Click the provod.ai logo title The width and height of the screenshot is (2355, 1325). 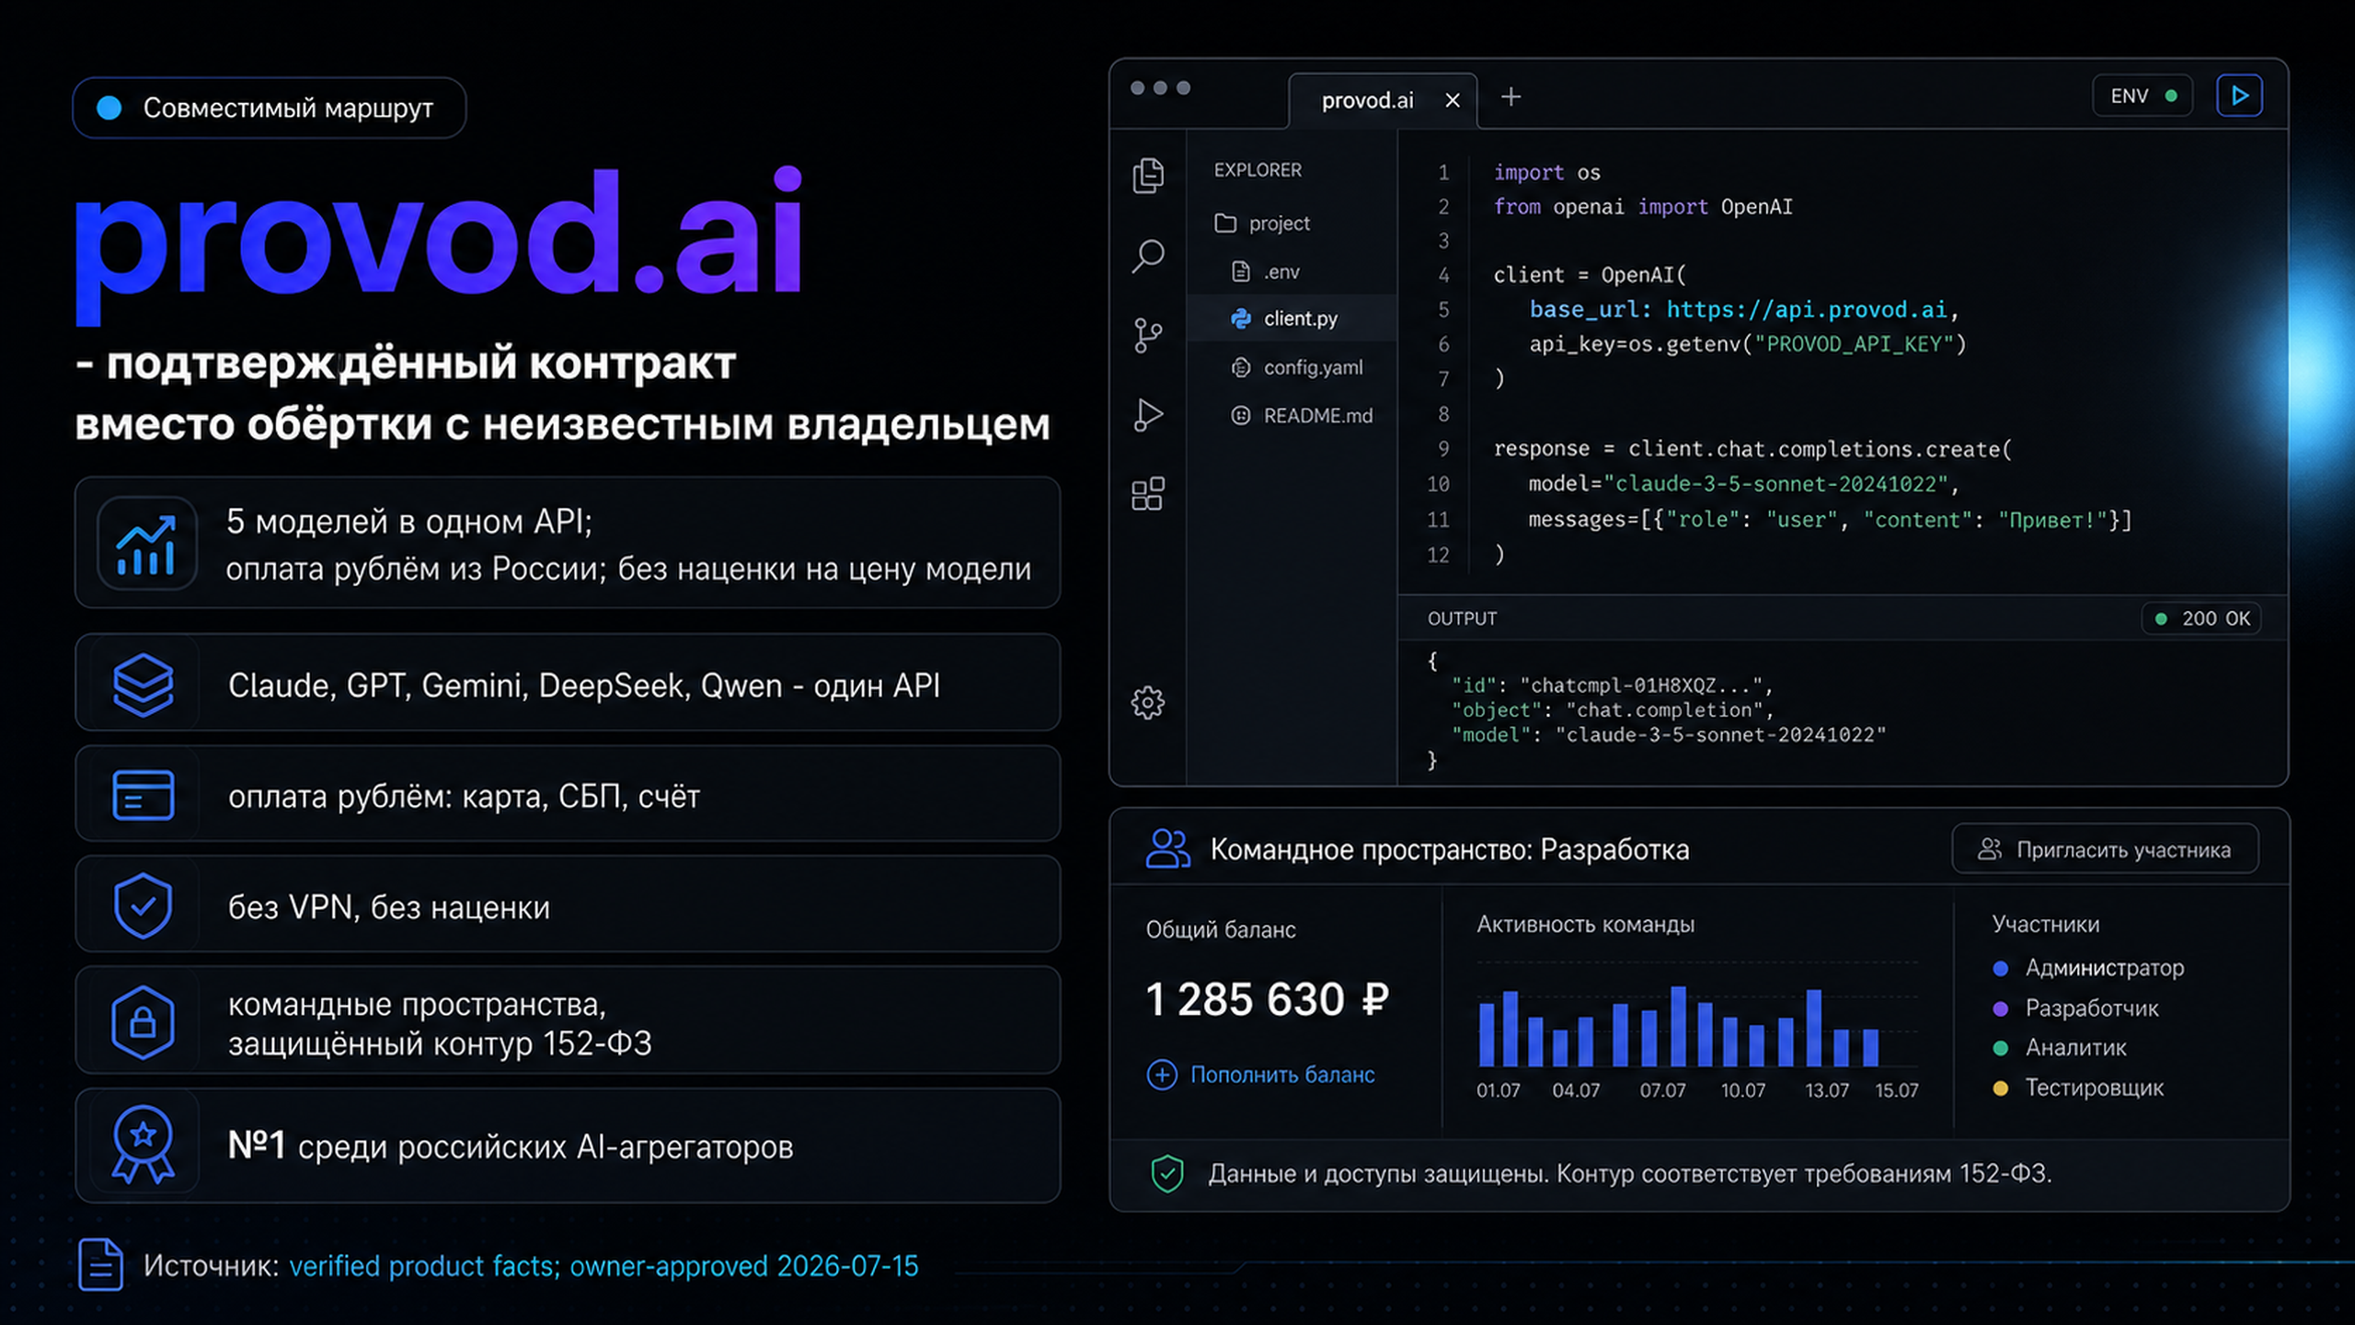(439, 244)
